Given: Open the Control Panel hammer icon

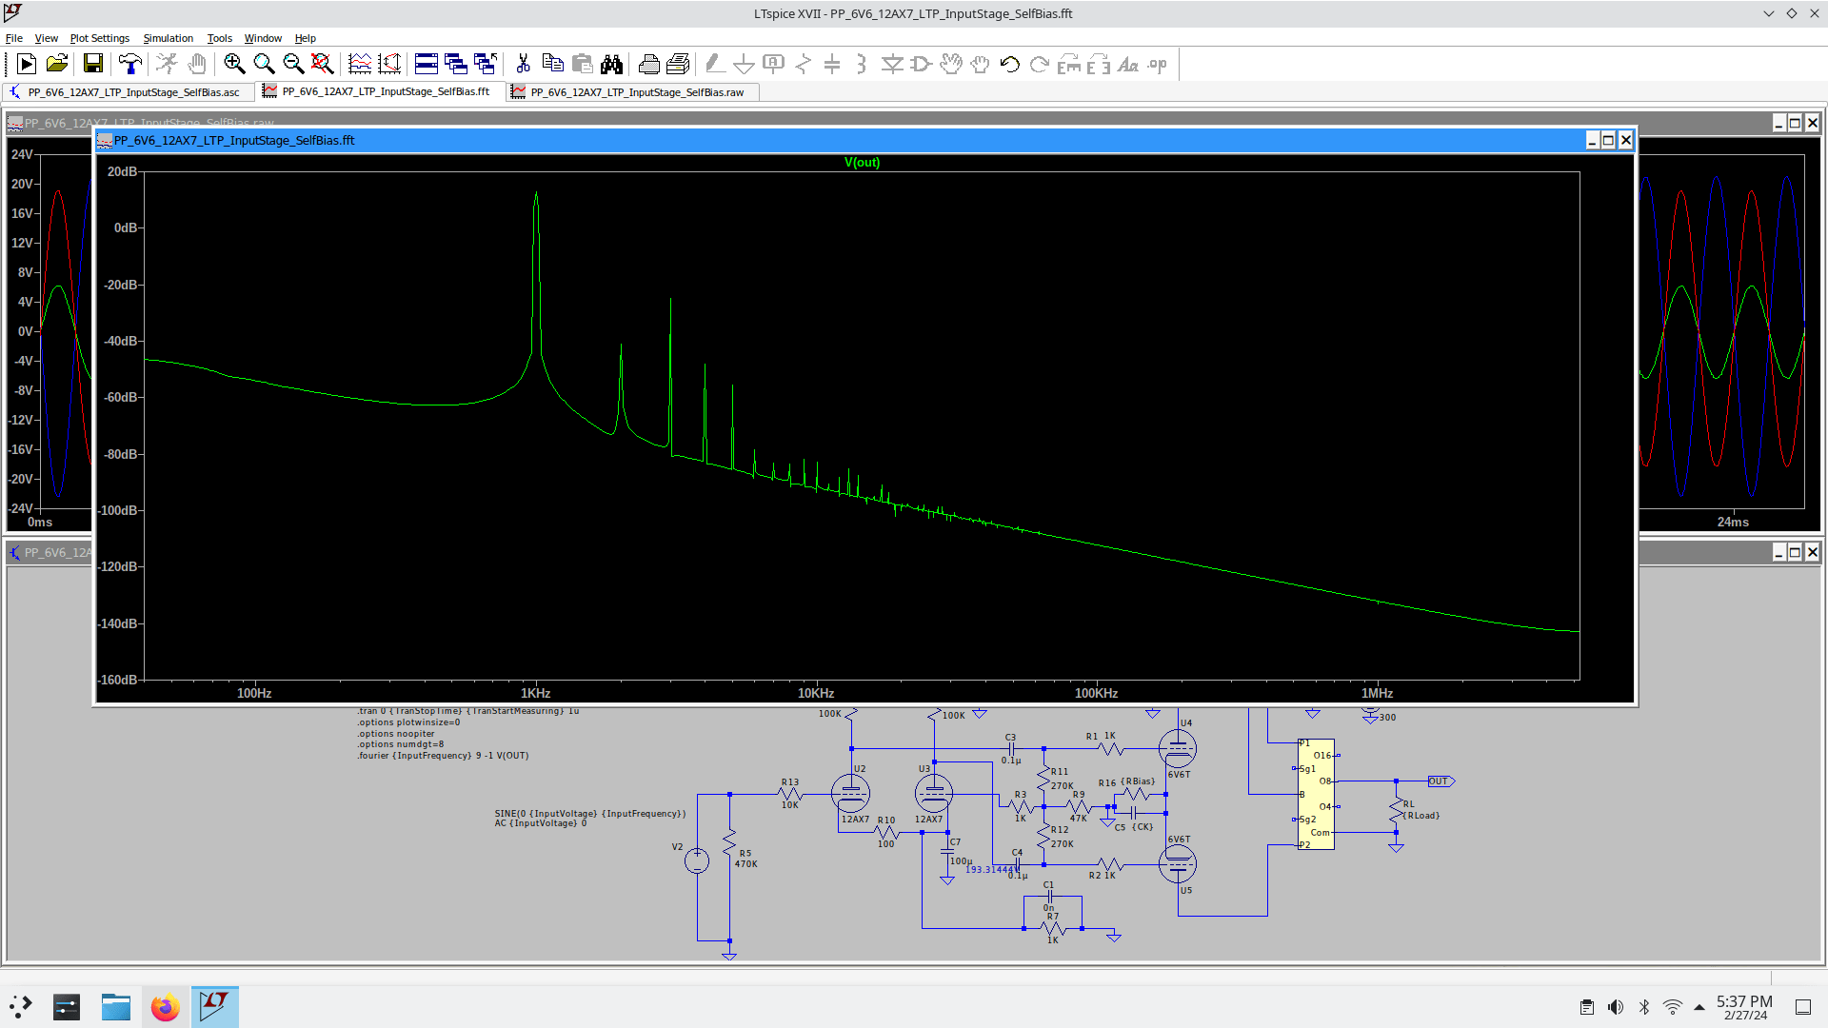Looking at the screenshot, I should pos(129,64).
